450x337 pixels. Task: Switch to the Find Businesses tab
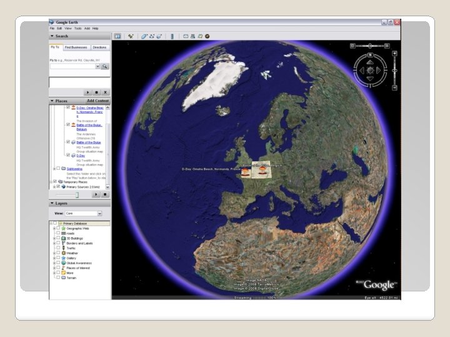(x=76, y=47)
